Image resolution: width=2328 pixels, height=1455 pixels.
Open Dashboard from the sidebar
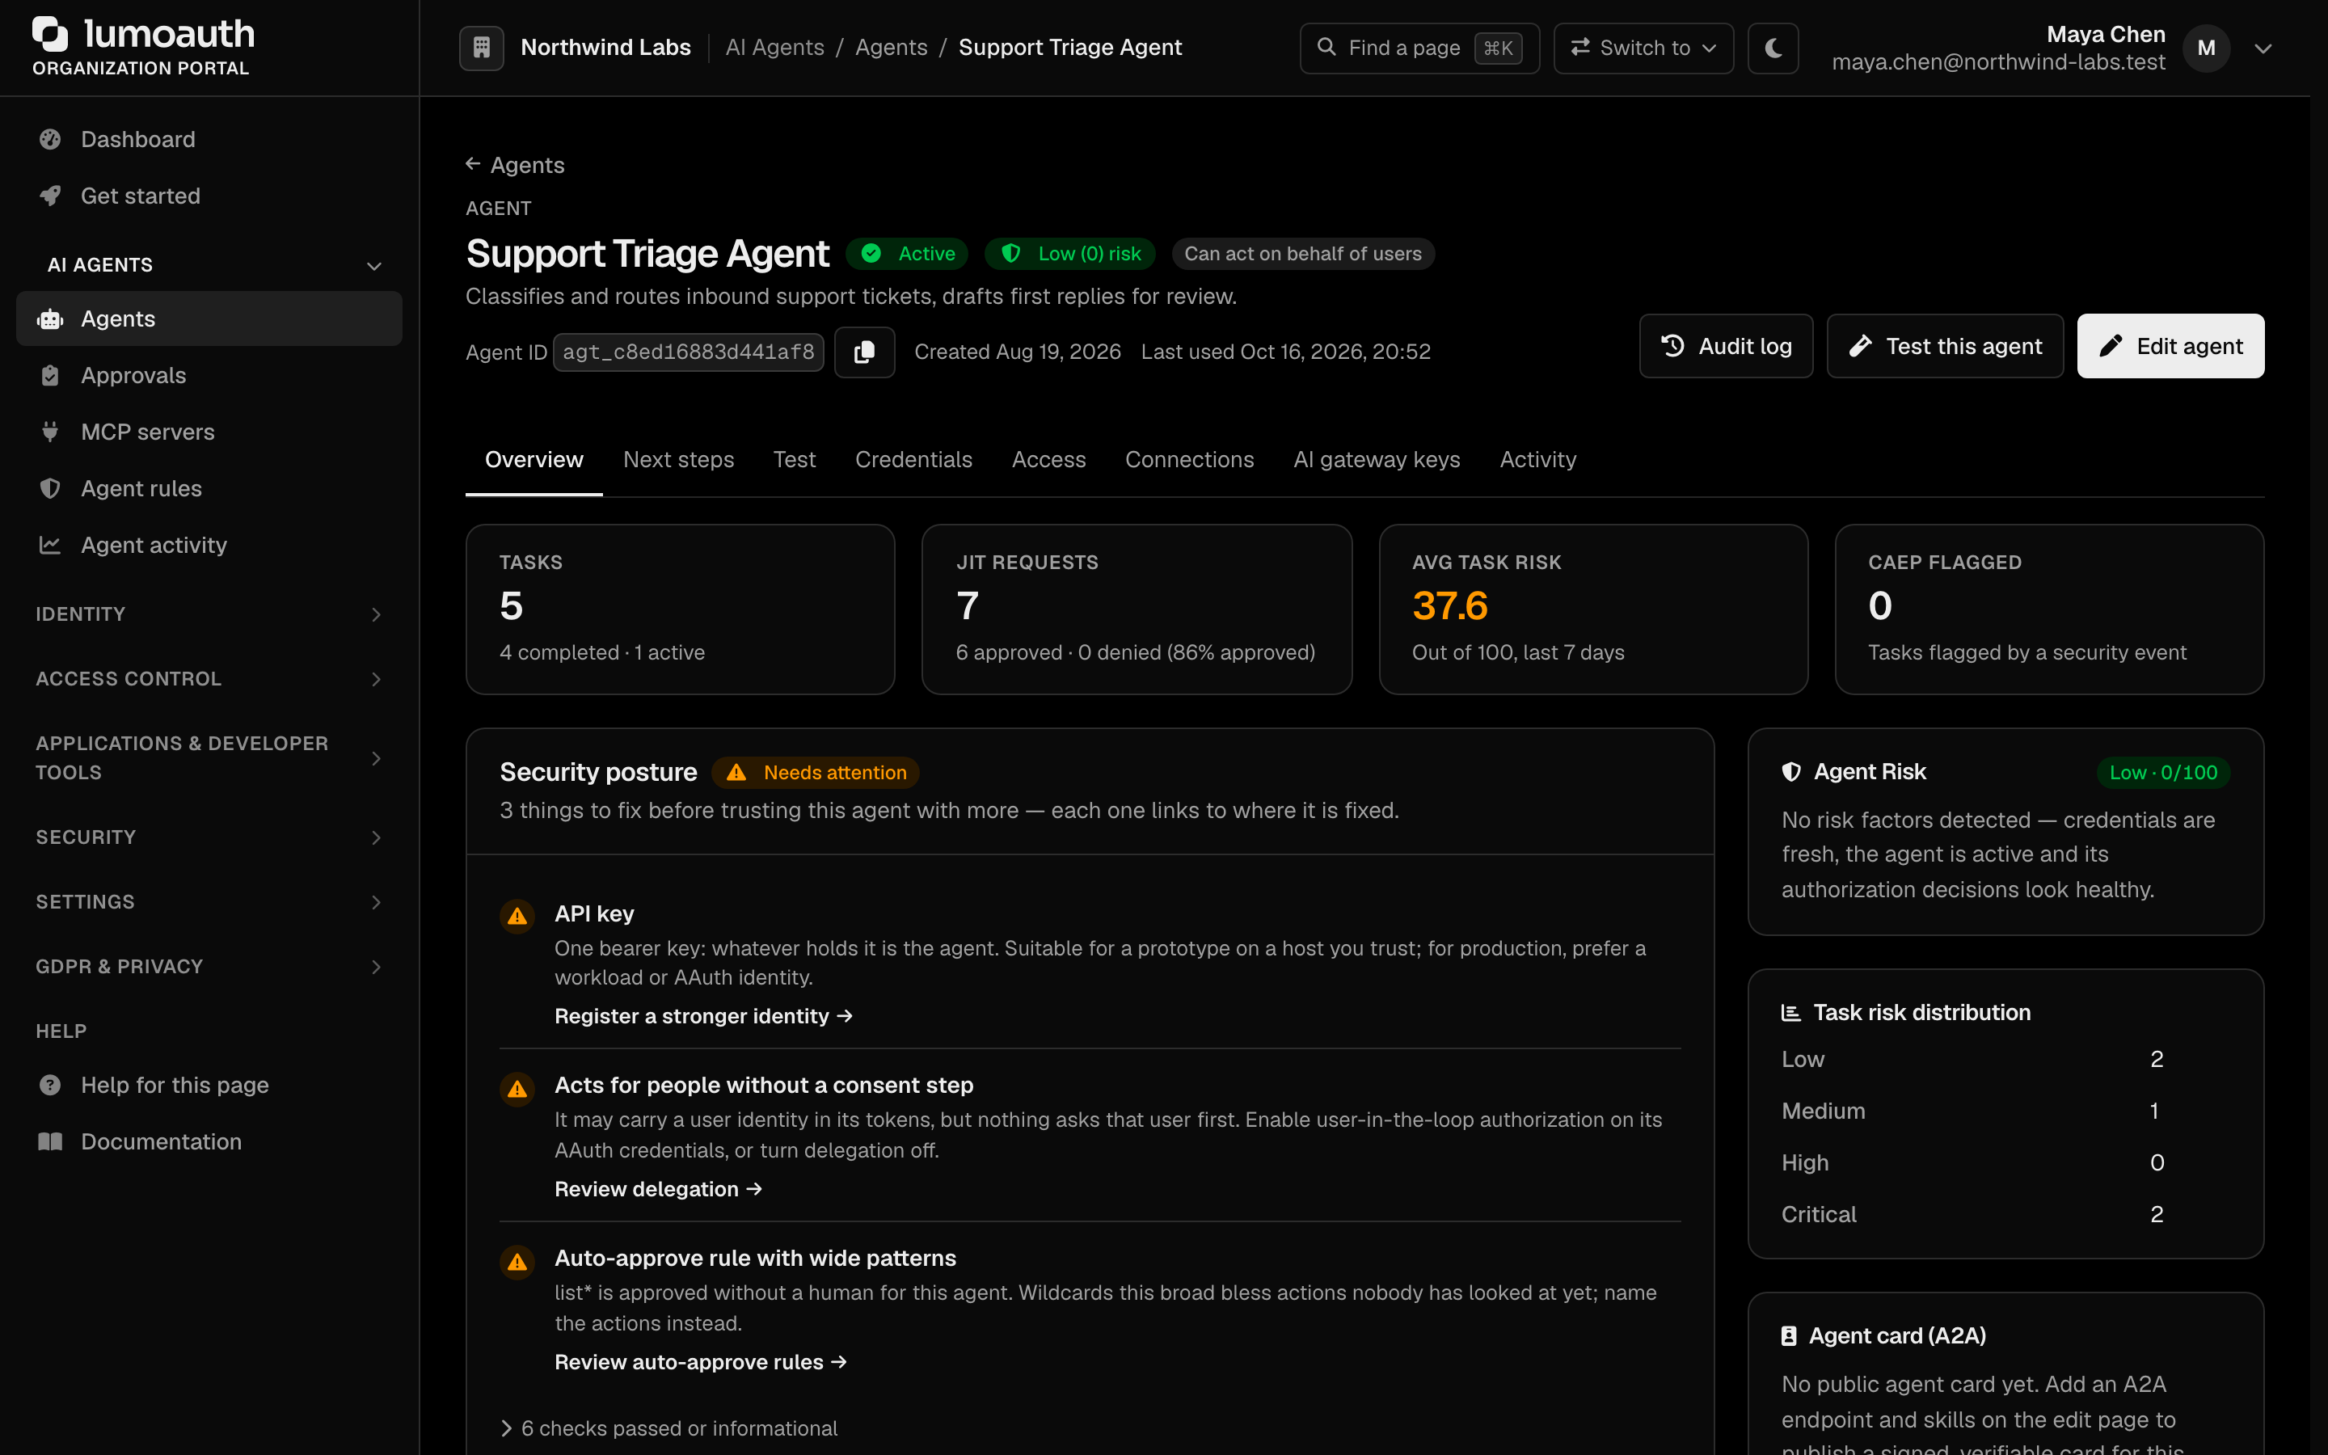(x=209, y=140)
